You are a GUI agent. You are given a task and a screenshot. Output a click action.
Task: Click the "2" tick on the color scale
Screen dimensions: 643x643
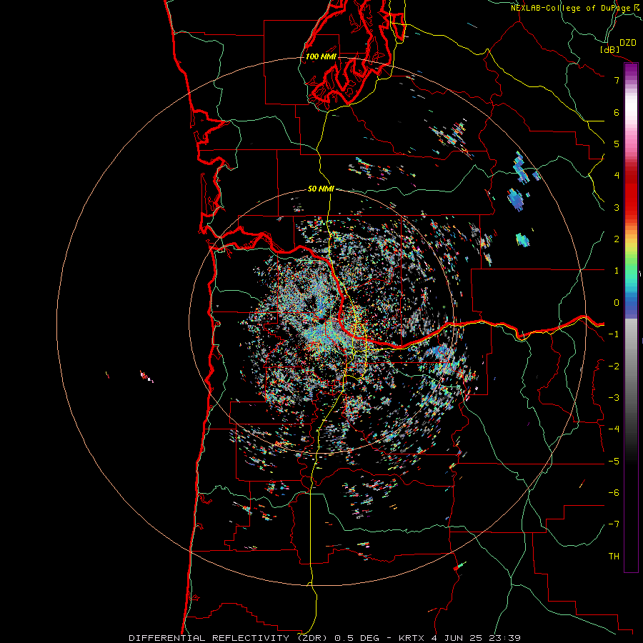click(617, 239)
